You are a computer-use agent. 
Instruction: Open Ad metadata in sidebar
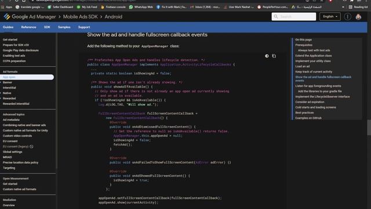click(x=11, y=120)
